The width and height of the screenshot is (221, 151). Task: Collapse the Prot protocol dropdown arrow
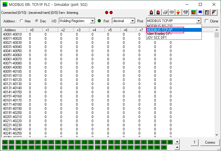tap(199, 21)
